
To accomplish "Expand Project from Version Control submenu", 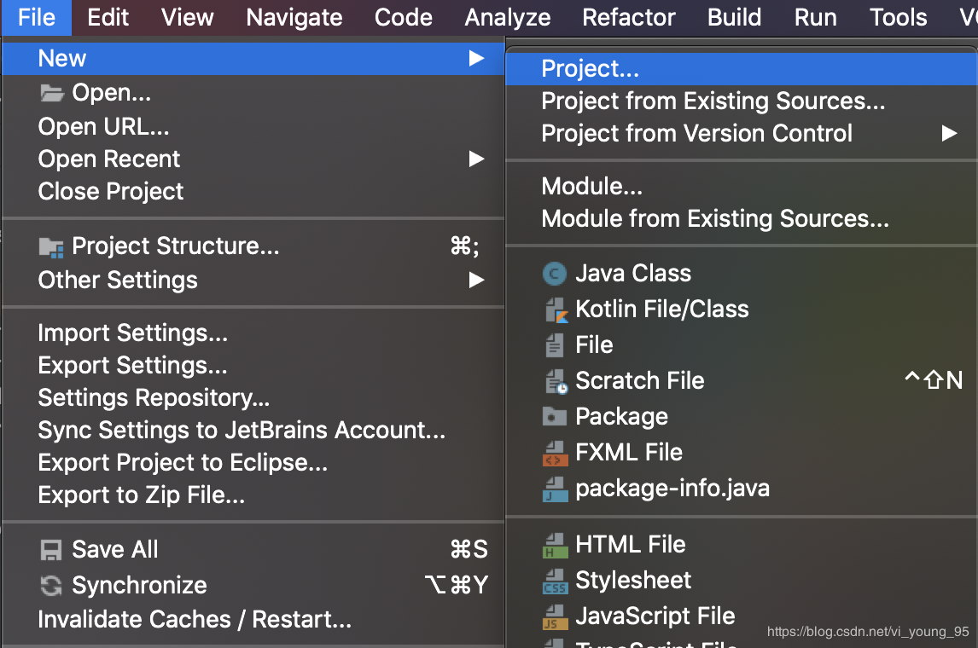I will click(949, 134).
